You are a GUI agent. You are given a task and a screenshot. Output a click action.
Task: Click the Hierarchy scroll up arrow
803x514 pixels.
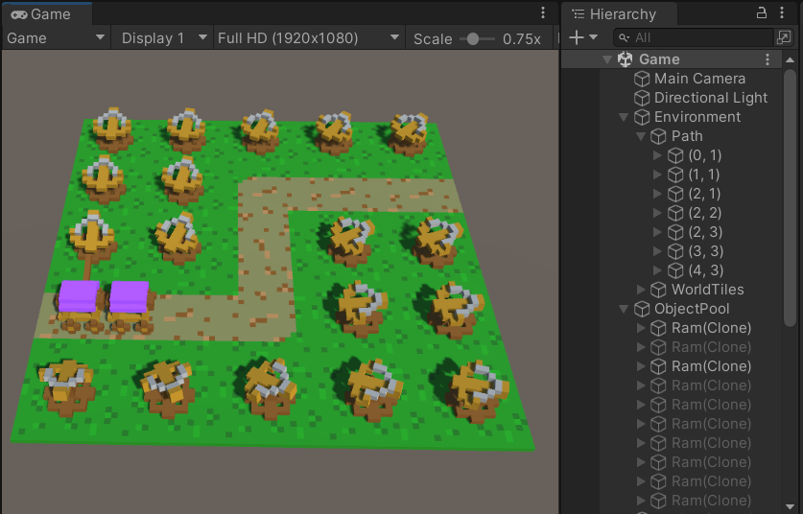point(791,59)
